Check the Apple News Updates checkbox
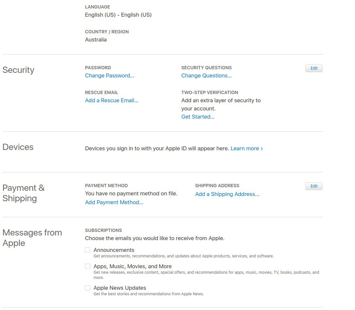The height and width of the screenshot is (310, 355). 88,287
